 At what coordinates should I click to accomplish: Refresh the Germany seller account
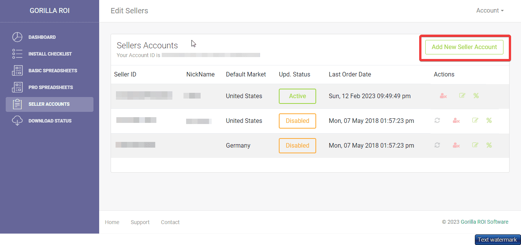(437, 145)
